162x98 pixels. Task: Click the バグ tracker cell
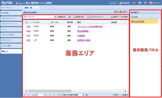point(35,40)
